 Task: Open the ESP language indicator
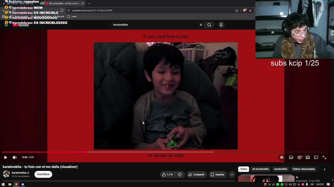312,184
